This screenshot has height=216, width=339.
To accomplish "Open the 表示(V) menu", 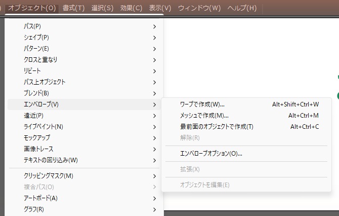I will [x=160, y=8].
